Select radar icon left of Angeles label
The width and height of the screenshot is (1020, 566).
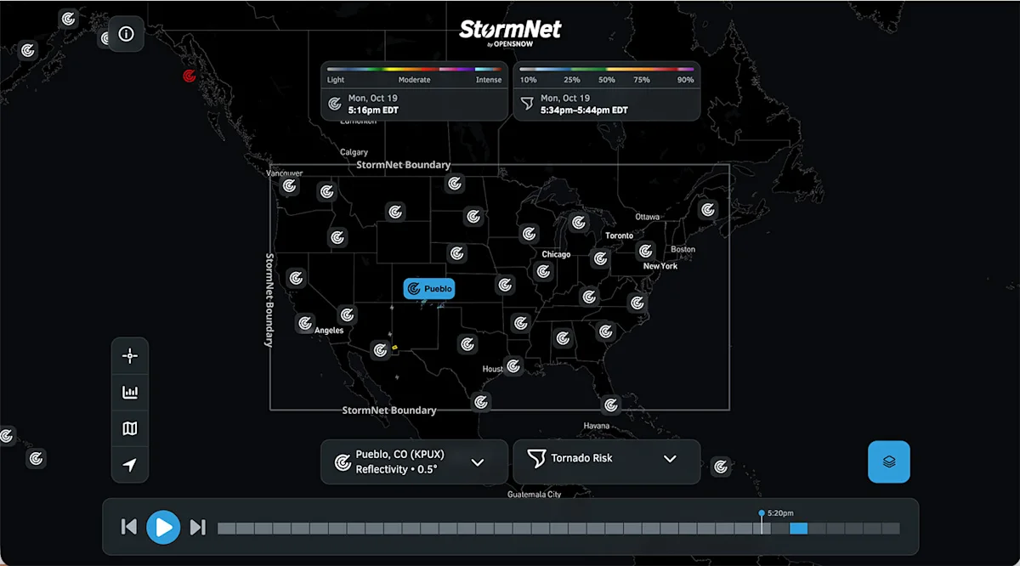(305, 324)
